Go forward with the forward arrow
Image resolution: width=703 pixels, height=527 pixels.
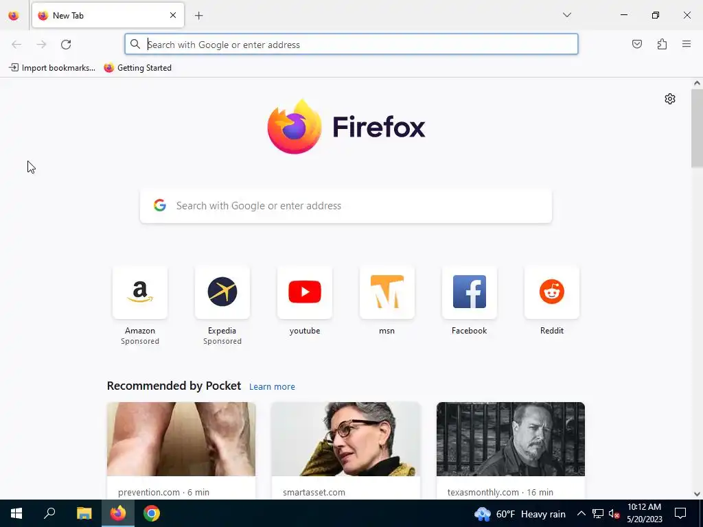tap(41, 45)
